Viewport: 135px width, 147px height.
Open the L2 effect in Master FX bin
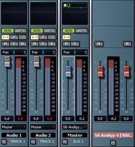tap(75, 5)
